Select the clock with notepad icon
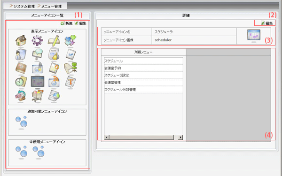The width and height of the screenshot is (282, 176). pos(21,82)
